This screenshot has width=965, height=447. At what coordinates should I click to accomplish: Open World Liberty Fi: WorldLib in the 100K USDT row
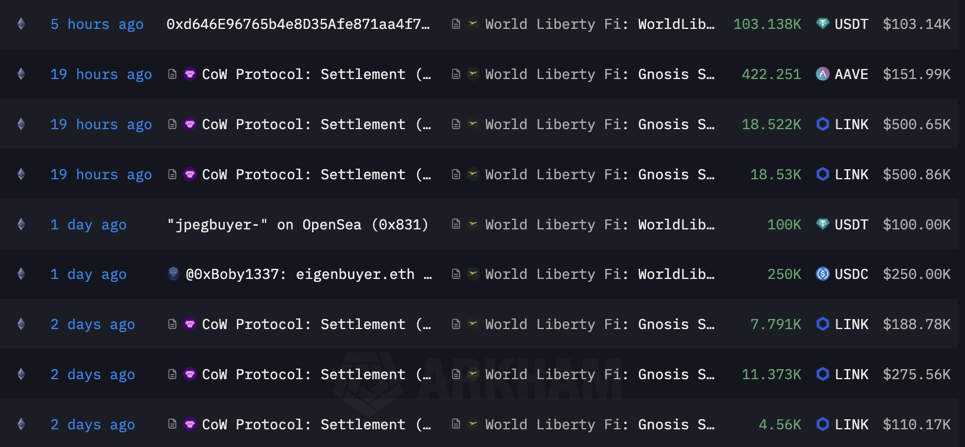click(599, 225)
